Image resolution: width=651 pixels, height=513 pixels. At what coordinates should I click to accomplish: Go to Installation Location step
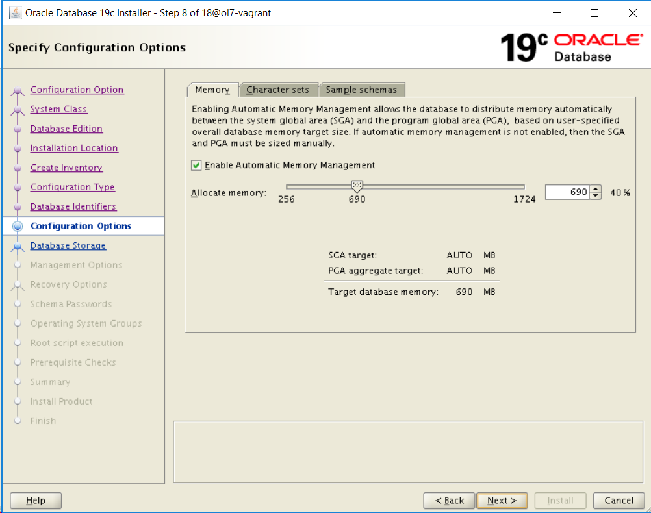pos(74,148)
